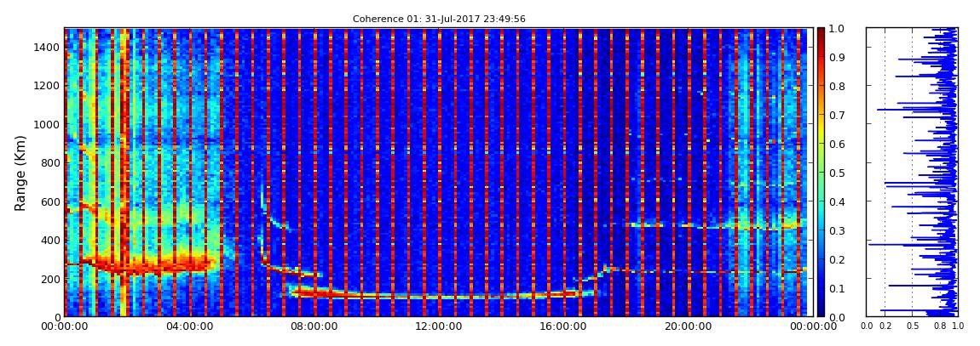Click the 800 tick label on range axis

(x=50, y=162)
